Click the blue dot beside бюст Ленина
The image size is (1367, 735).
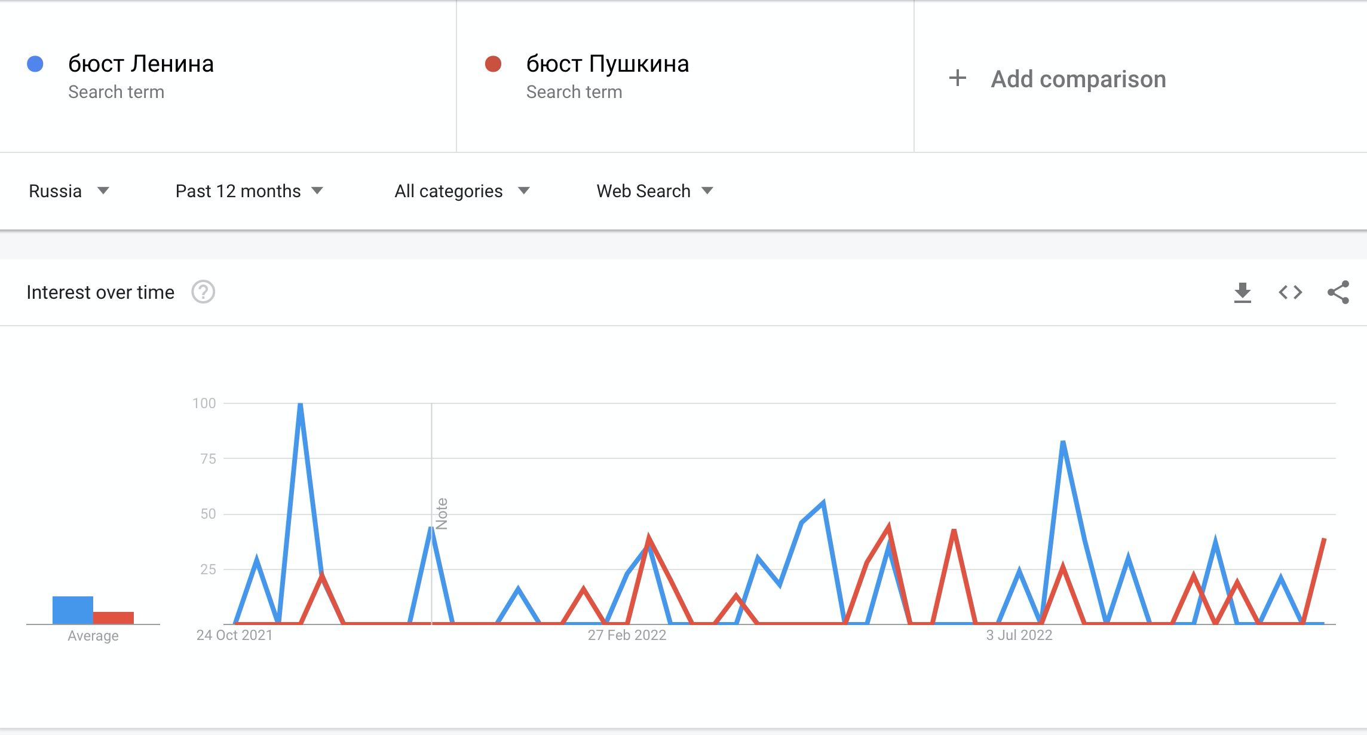(35, 64)
